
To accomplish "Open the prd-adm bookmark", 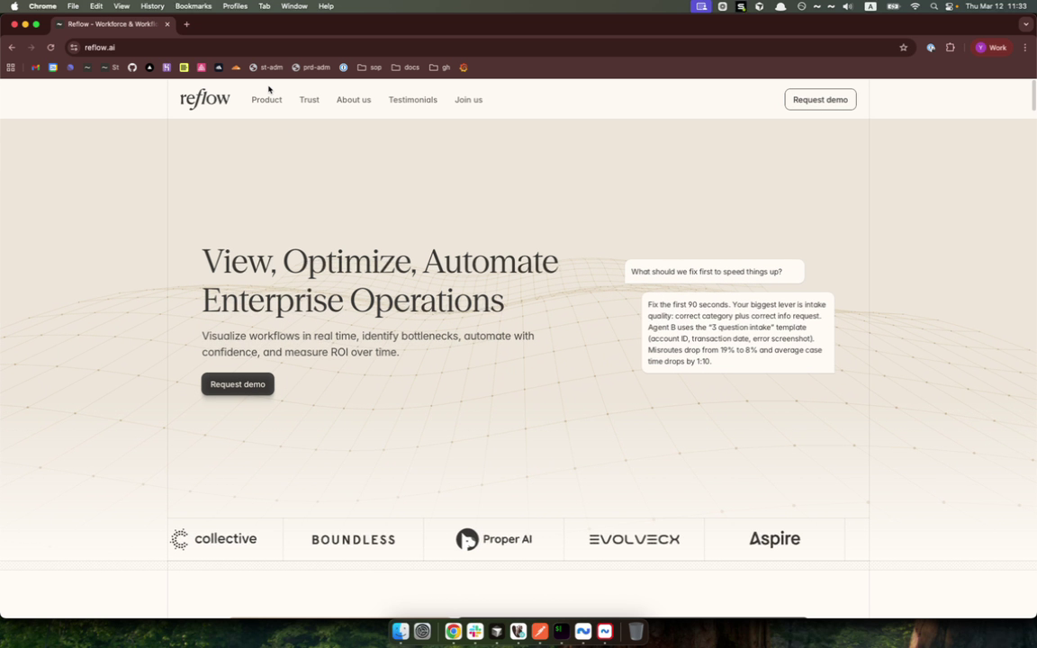I will pos(311,67).
